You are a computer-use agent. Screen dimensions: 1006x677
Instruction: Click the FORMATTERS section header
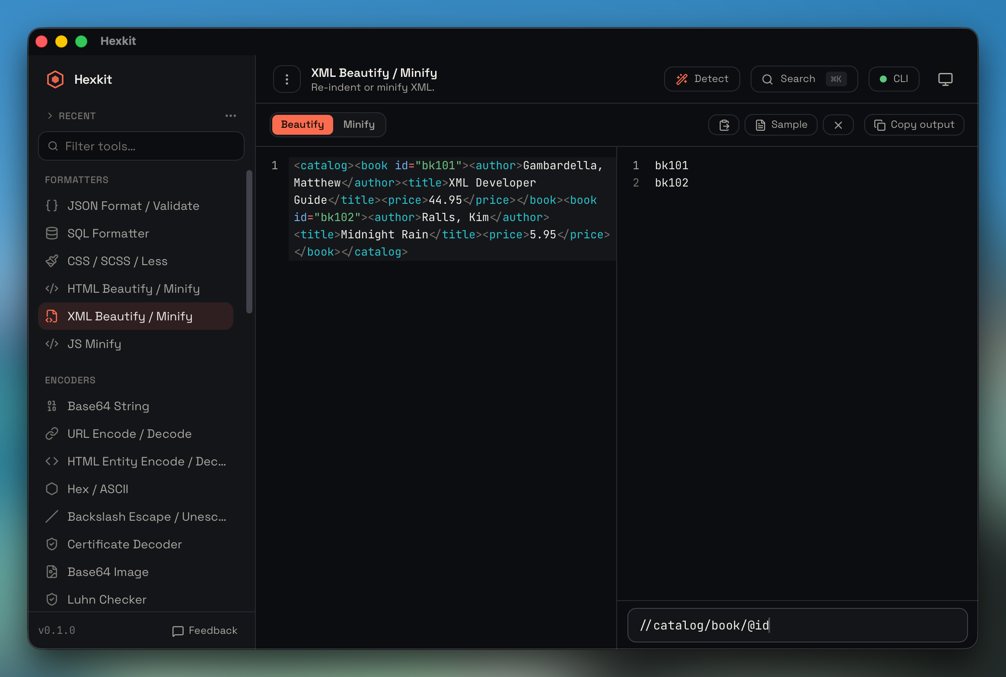click(76, 180)
